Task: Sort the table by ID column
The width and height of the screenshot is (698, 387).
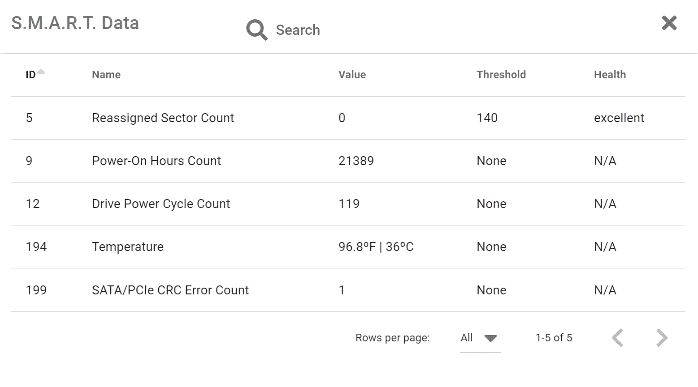Action: (x=30, y=75)
